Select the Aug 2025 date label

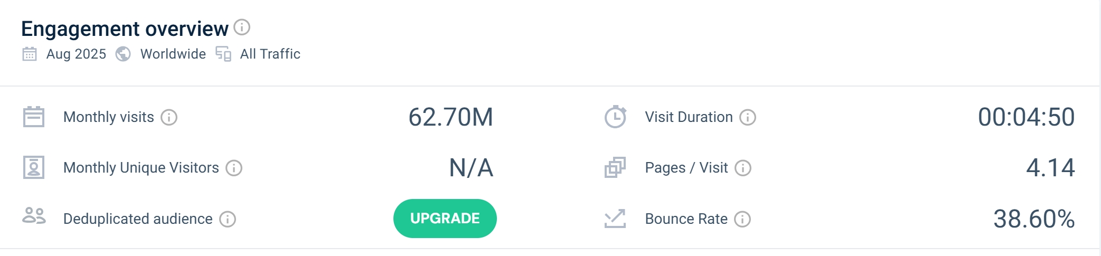76,54
